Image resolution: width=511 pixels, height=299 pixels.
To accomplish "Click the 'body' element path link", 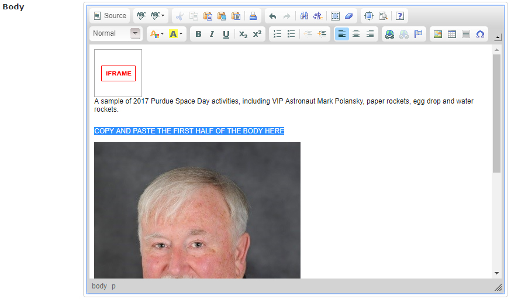I will coord(99,286).
